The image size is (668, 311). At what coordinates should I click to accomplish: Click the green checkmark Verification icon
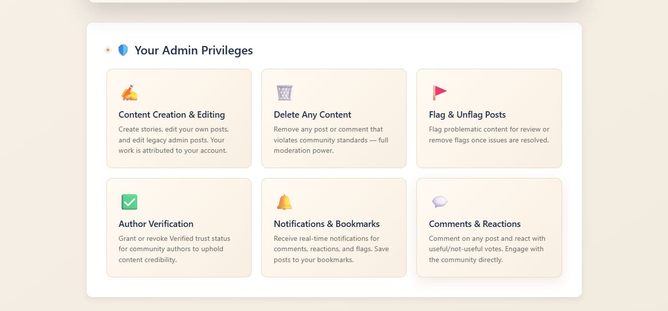(x=129, y=202)
